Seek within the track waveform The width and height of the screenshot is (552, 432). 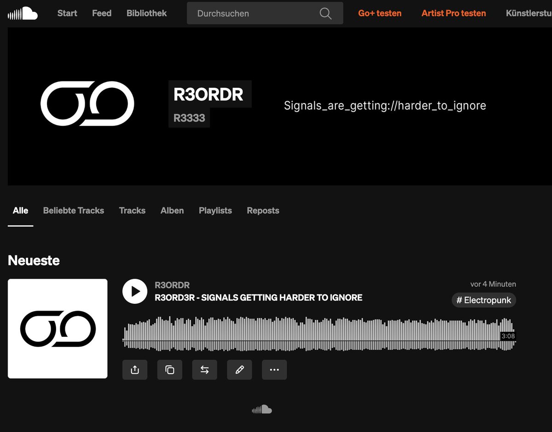click(319, 333)
